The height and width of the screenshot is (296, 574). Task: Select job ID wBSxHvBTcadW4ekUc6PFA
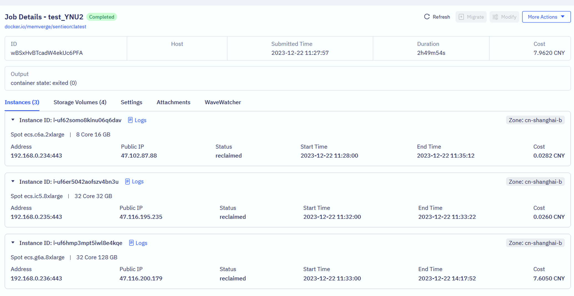[47, 53]
